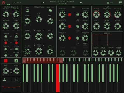Click bend range up chevron
This screenshot has width=124, height=93.
pos(11,69)
